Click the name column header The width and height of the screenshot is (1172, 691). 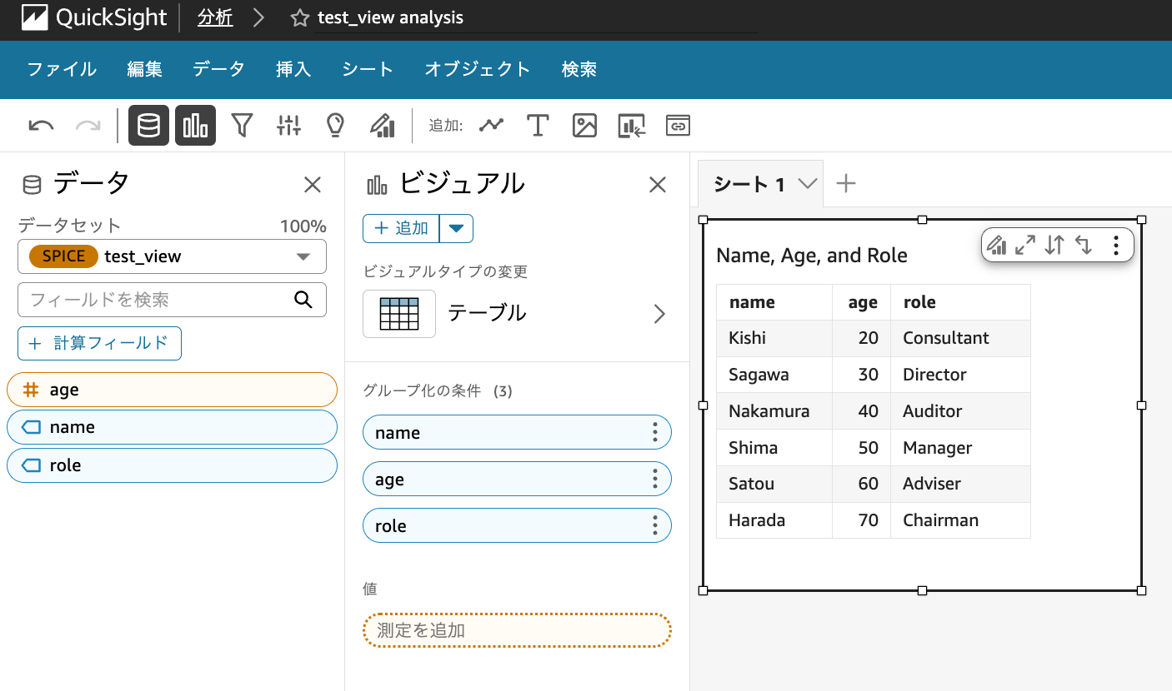click(774, 302)
